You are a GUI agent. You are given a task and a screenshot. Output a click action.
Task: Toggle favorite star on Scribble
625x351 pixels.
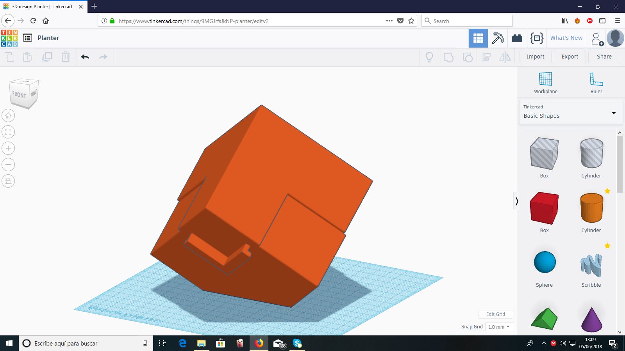click(607, 246)
